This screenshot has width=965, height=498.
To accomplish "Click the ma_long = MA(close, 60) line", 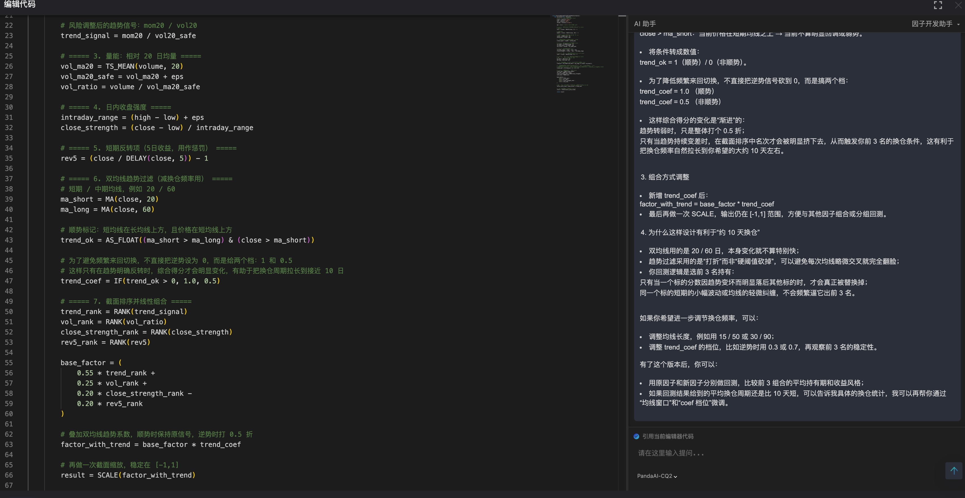I will [108, 210].
